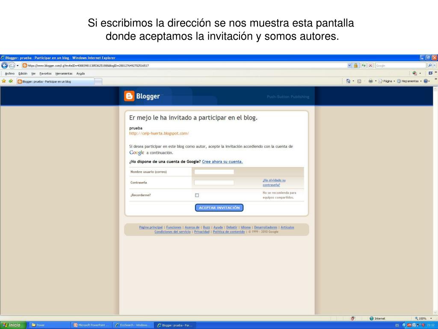Image resolution: width=438 pixels, height=329 pixels.
Task: Open the Funciones footer link
Action: click(174, 227)
